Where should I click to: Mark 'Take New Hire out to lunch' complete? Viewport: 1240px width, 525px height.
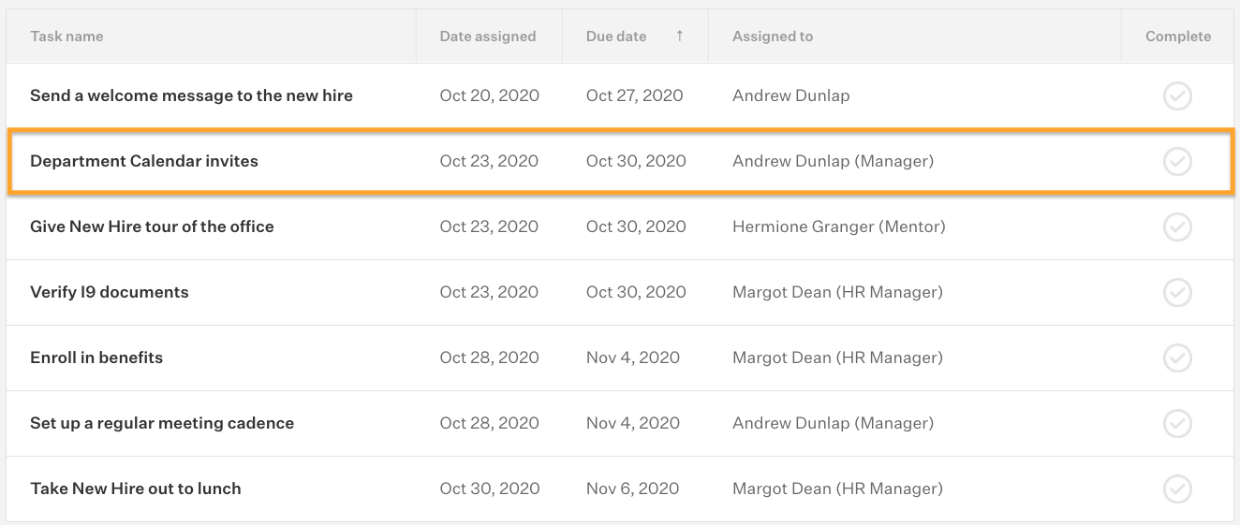(x=1177, y=489)
